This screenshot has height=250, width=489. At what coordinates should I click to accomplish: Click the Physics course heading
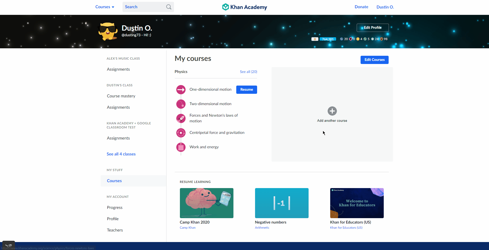(x=181, y=72)
